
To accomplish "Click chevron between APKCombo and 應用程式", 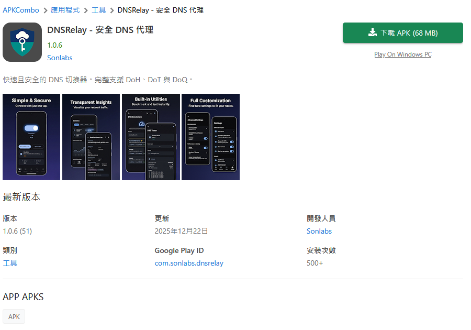I will (x=45, y=10).
